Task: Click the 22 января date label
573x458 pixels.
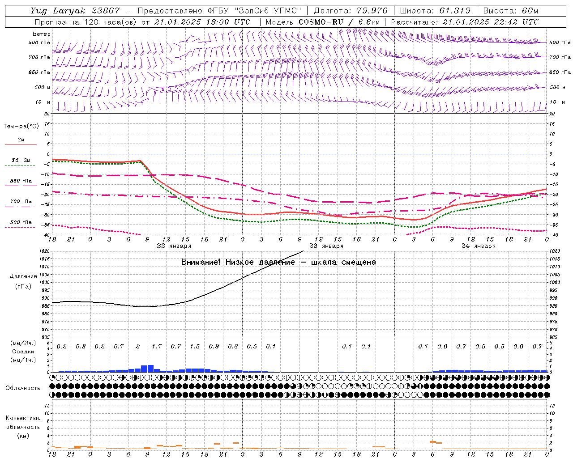Action: click(x=174, y=246)
